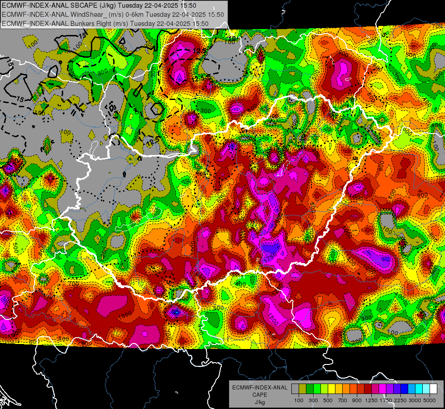This screenshot has height=409, width=445.
Task: Click the J/kg unit label in the legend
Action: coord(260,402)
